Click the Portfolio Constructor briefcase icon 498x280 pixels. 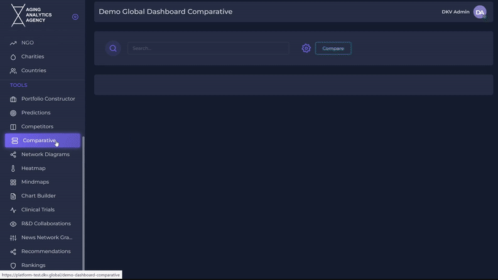pos(13,99)
